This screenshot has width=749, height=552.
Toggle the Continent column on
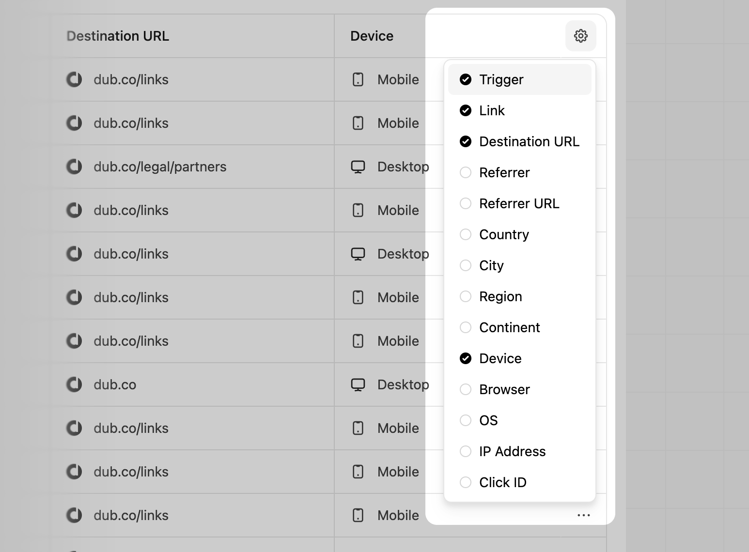tap(519, 327)
